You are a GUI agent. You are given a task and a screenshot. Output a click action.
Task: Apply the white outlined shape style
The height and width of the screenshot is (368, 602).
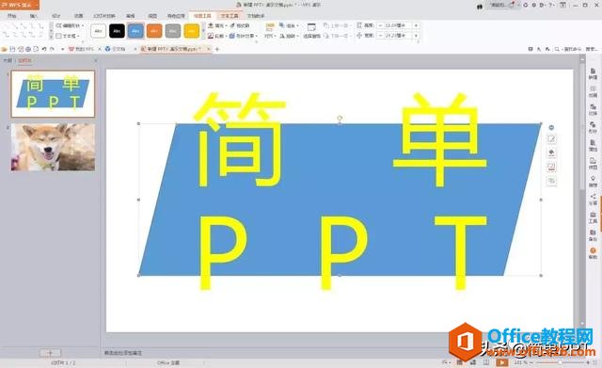click(x=98, y=31)
